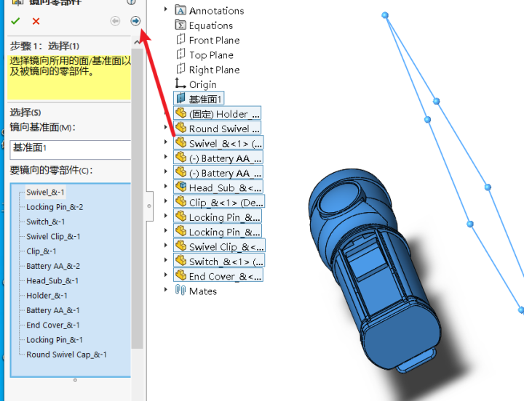
Task: Click the 基准面1 plane icon
Action: pyautogui.click(x=180, y=98)
